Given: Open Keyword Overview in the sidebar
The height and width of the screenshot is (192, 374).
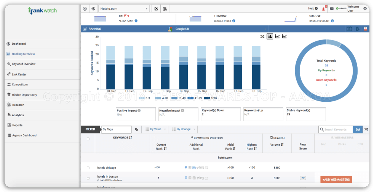Looking at the screenshot, I should (x=23, y=64).
